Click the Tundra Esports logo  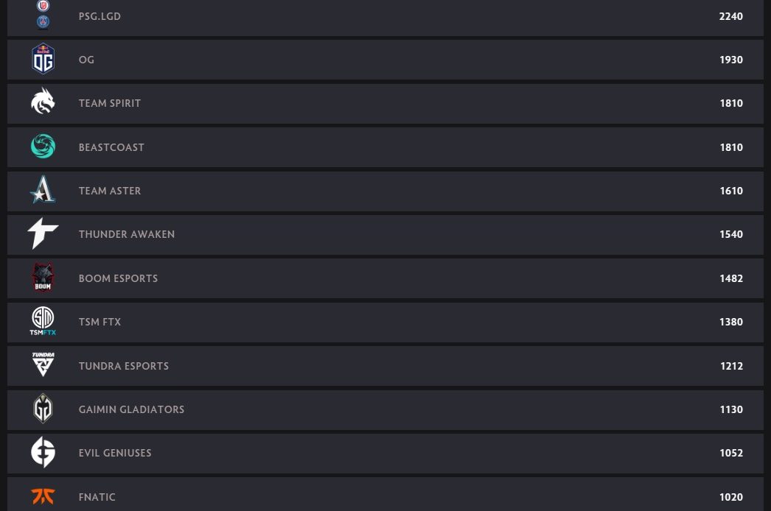point(43,365)
